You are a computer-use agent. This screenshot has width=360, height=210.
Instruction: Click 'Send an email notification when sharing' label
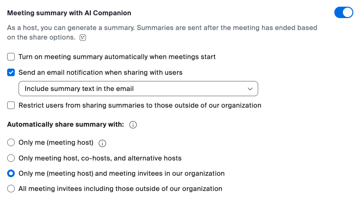pyautogui.click(x=100, y=73)
